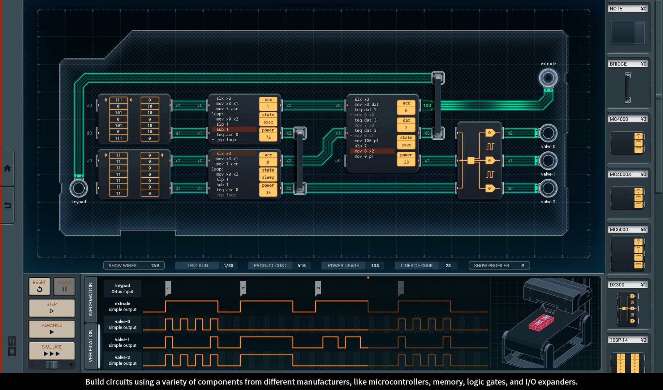Toggle SHOW PROFILER display
Image resolution: width=663 pixels, height=390 pixels.
pyautogui.click(x=499, y=265)
